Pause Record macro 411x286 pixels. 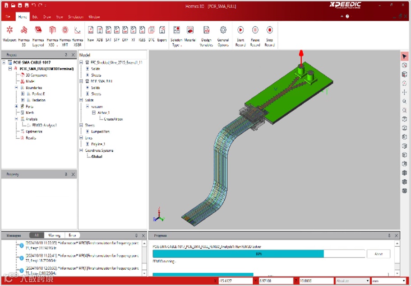(x=255, y=36)
